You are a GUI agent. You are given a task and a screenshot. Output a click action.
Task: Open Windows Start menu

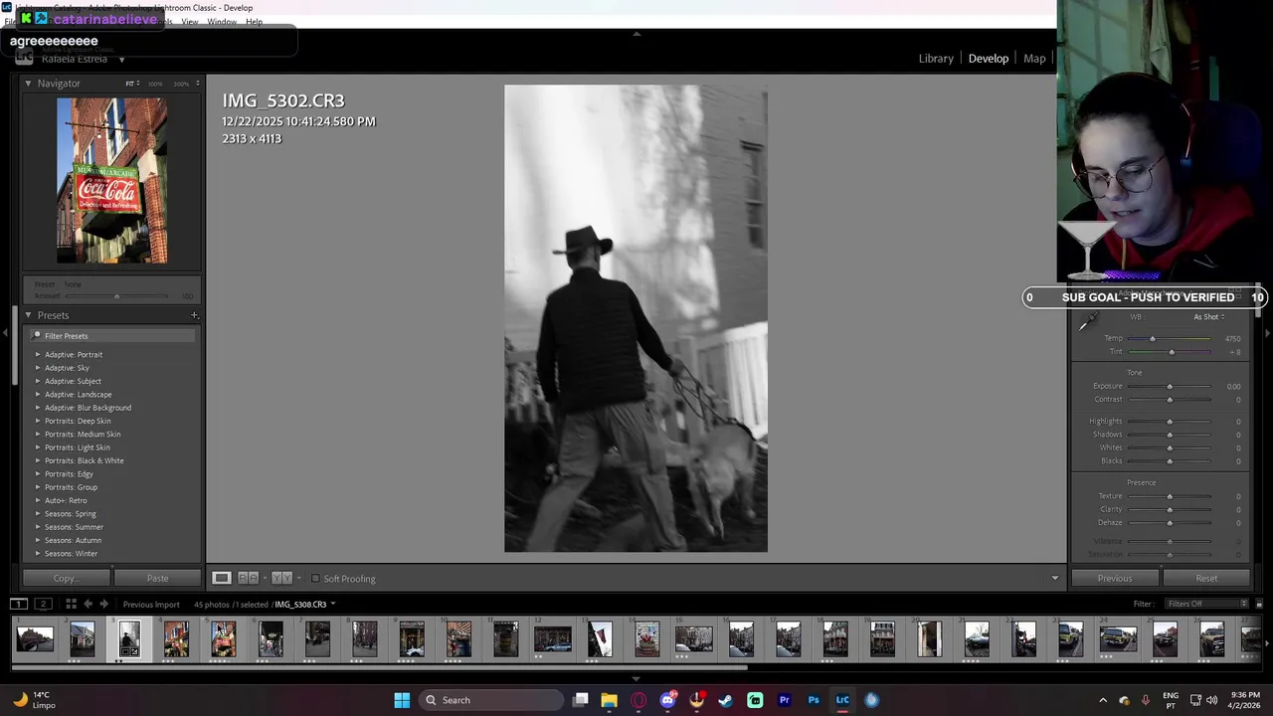point(402,700)
